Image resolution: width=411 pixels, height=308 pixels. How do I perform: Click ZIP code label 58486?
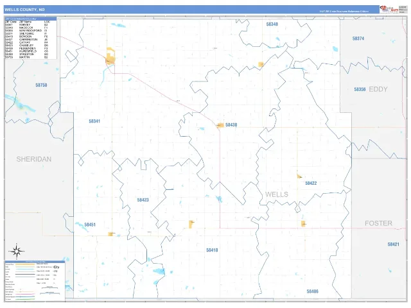pos(313,291)
